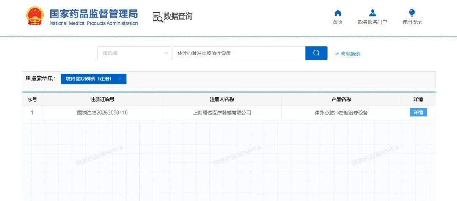
Task: Select product cell 体外心脏冲击波治疗设备
Action: tap(341, 113)
